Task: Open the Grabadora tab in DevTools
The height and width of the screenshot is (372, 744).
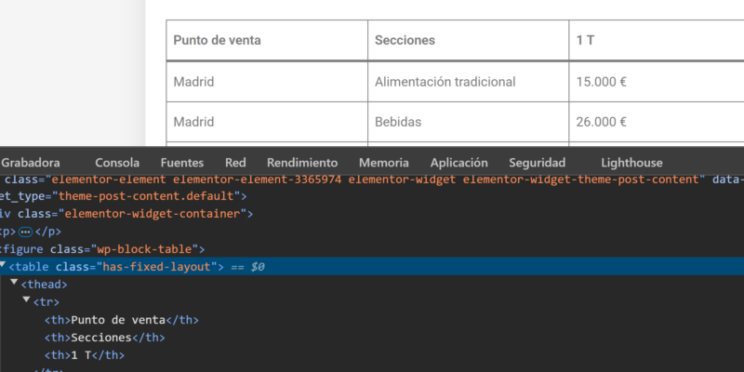Action: pos(31,162)
